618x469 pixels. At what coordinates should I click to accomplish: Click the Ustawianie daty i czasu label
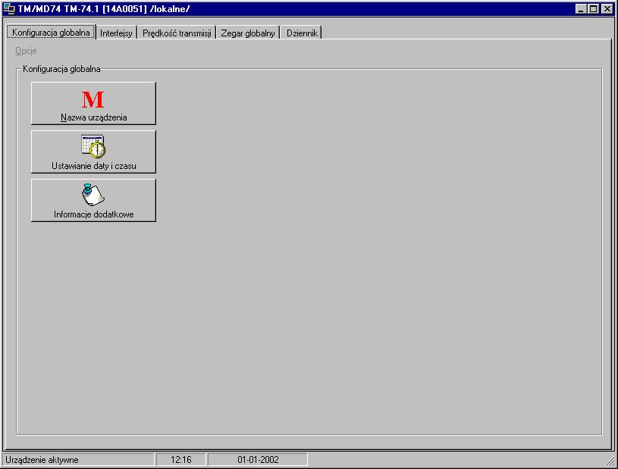click(94, 166)
